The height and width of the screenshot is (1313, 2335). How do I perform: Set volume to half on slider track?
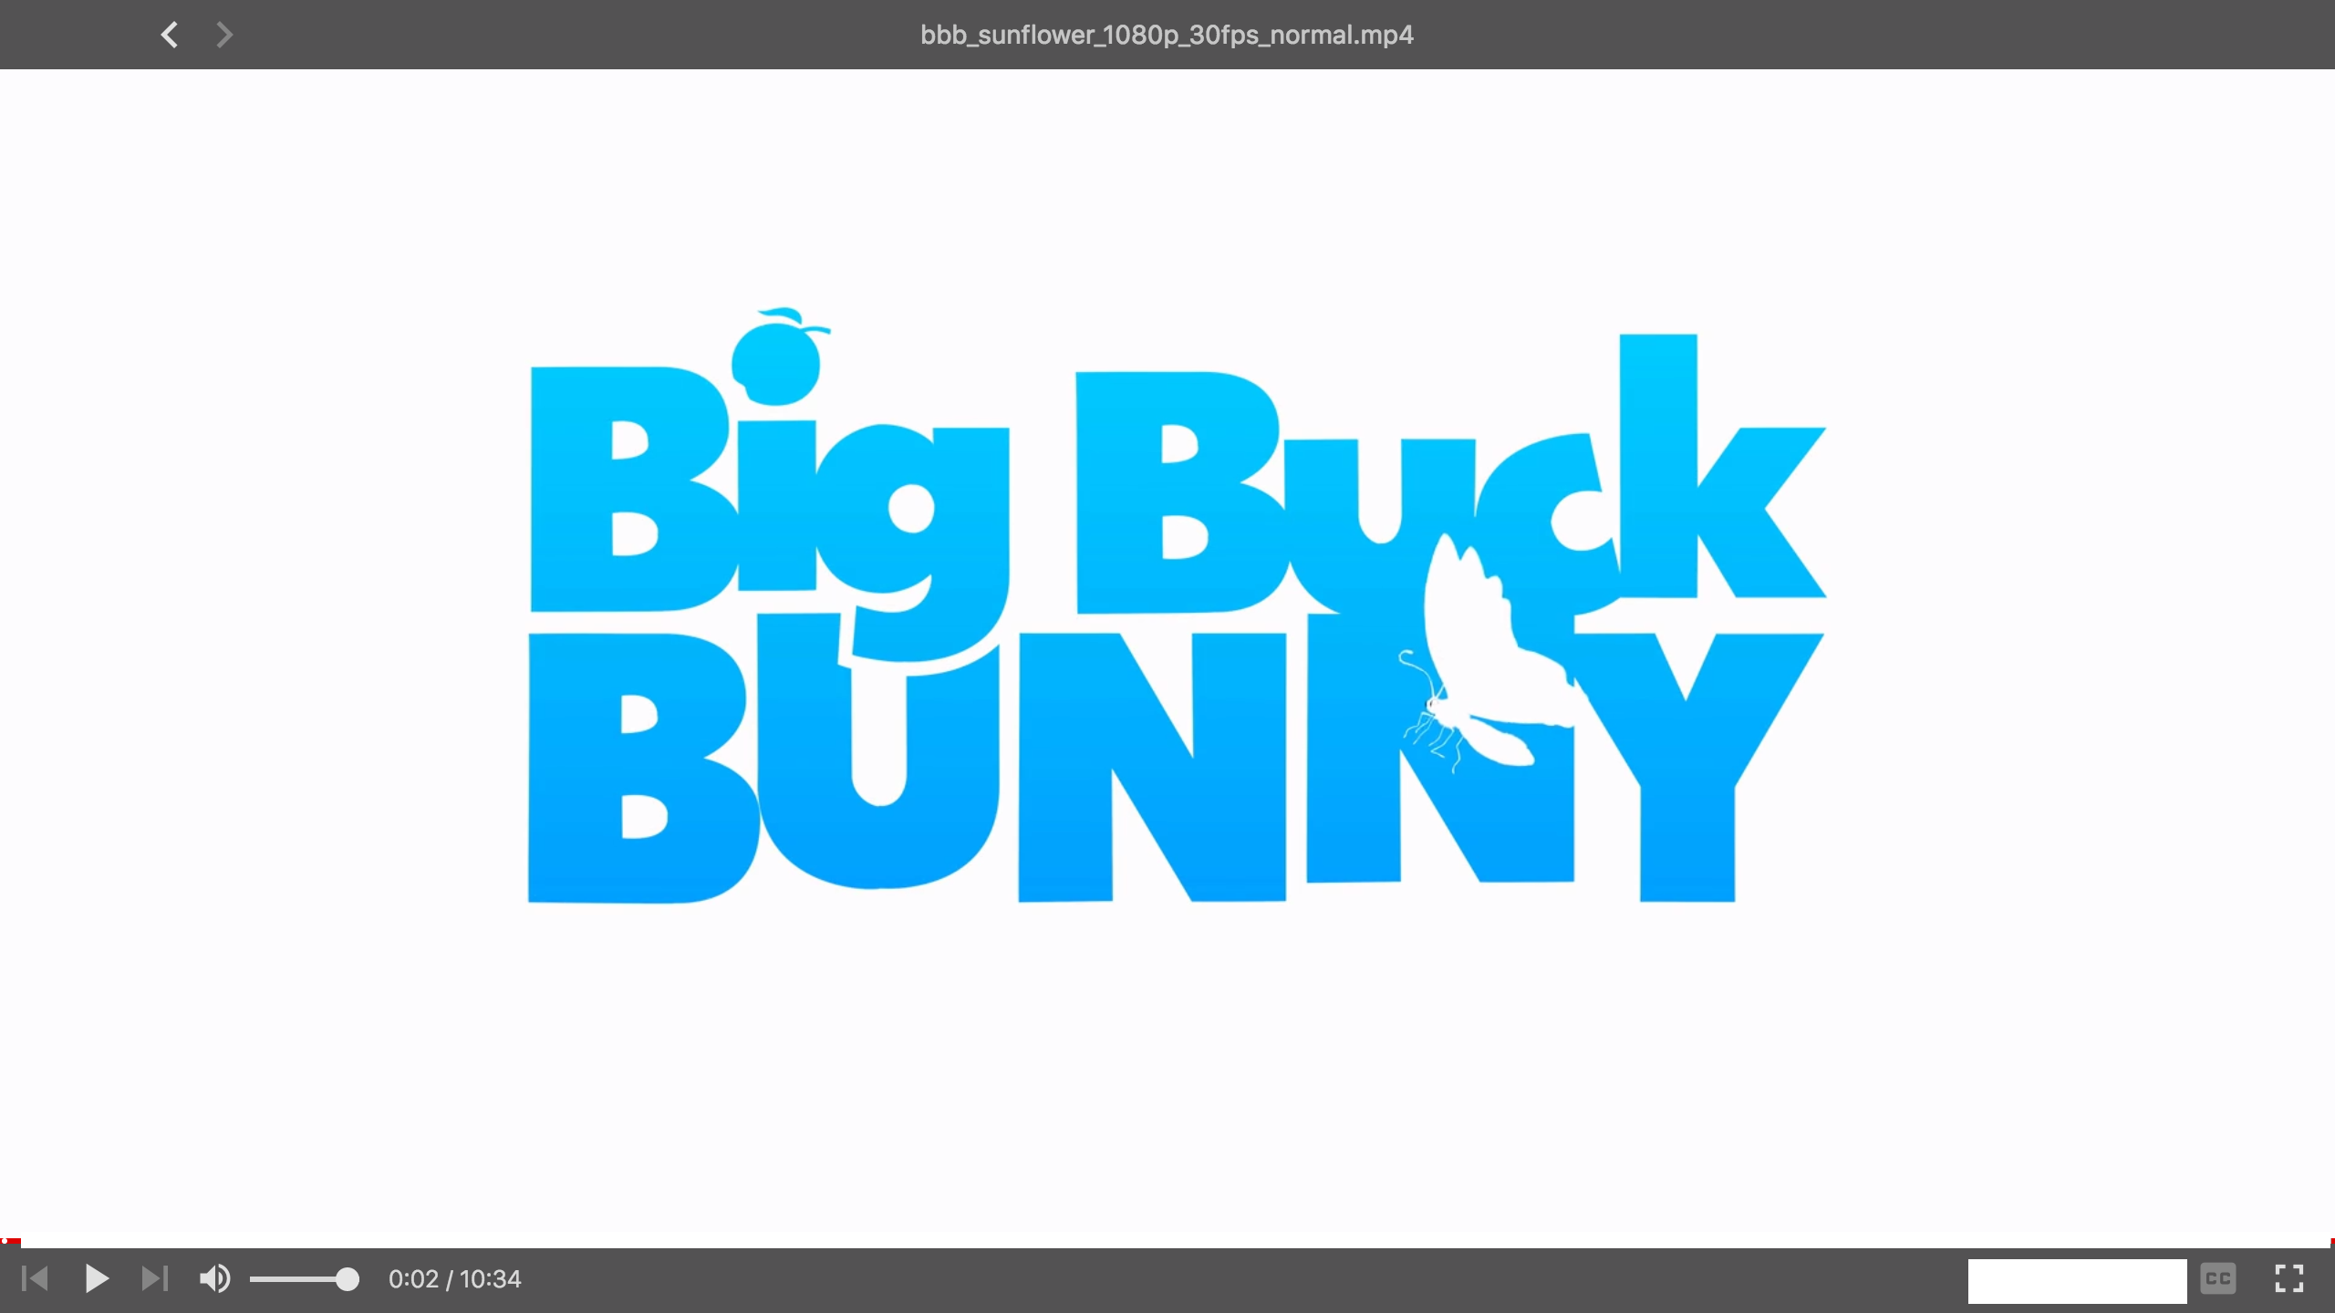point(299,1279)
